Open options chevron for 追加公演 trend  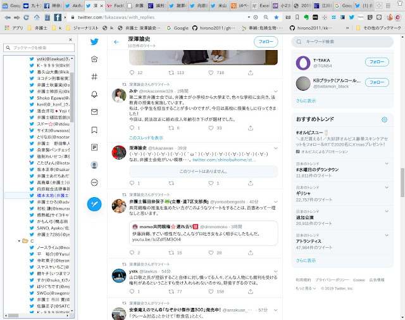[x=387, y=212]
